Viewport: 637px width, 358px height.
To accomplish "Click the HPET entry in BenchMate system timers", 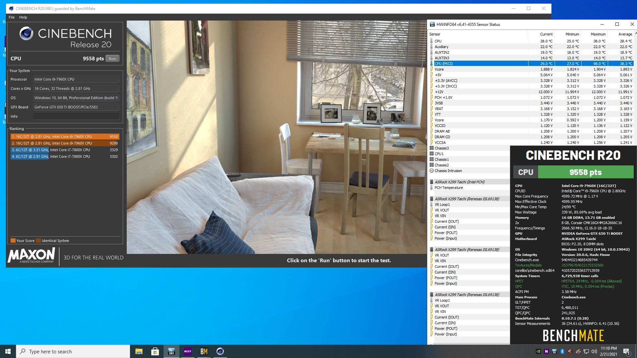I will 519,281.
